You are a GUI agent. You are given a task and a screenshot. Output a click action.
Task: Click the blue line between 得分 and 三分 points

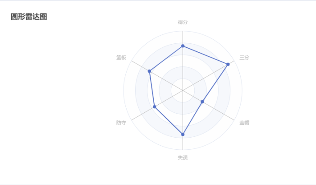tap(206, 55)
